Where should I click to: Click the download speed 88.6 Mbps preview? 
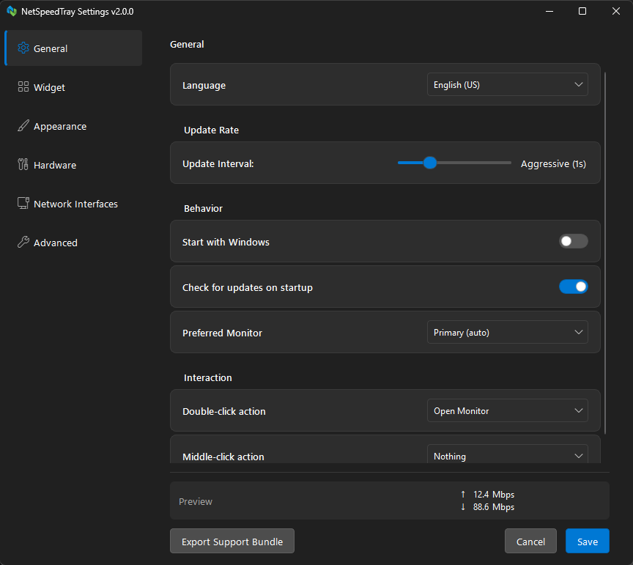[487, 507]
